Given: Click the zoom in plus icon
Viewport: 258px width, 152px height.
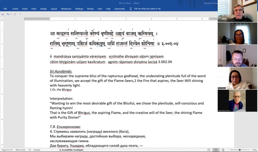Looking at the screenshot, I should point(249,150).
